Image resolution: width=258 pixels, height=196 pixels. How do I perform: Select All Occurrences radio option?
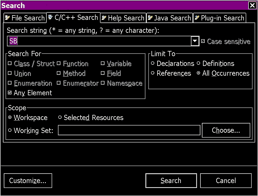[x=198, y=73]
